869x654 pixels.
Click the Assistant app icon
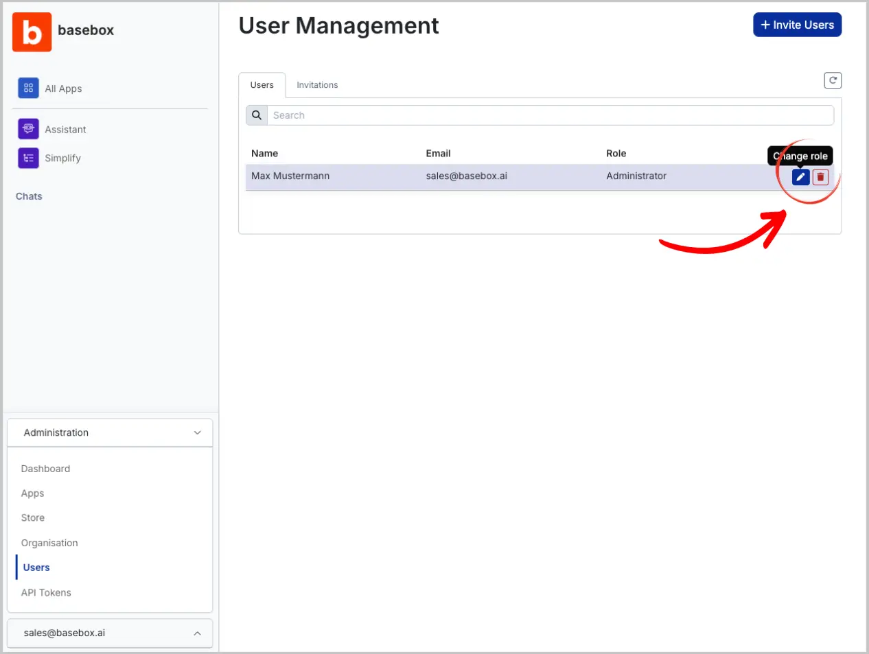click(x=28, y=129)
